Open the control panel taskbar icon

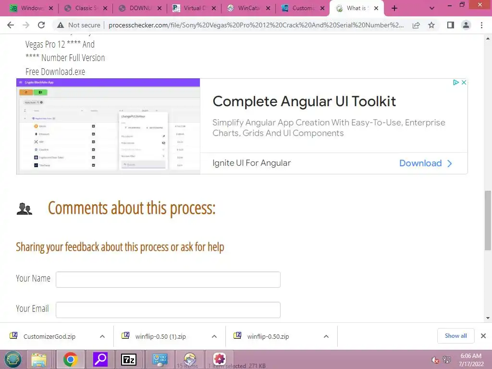[160, 359]
